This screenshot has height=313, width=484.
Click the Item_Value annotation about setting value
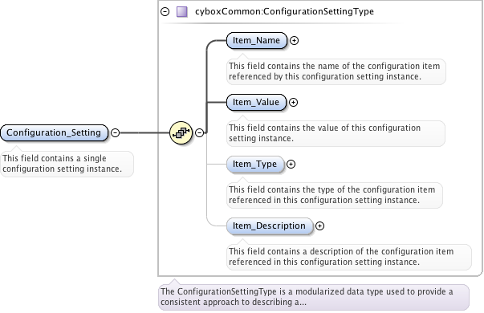tap(336, 133)
